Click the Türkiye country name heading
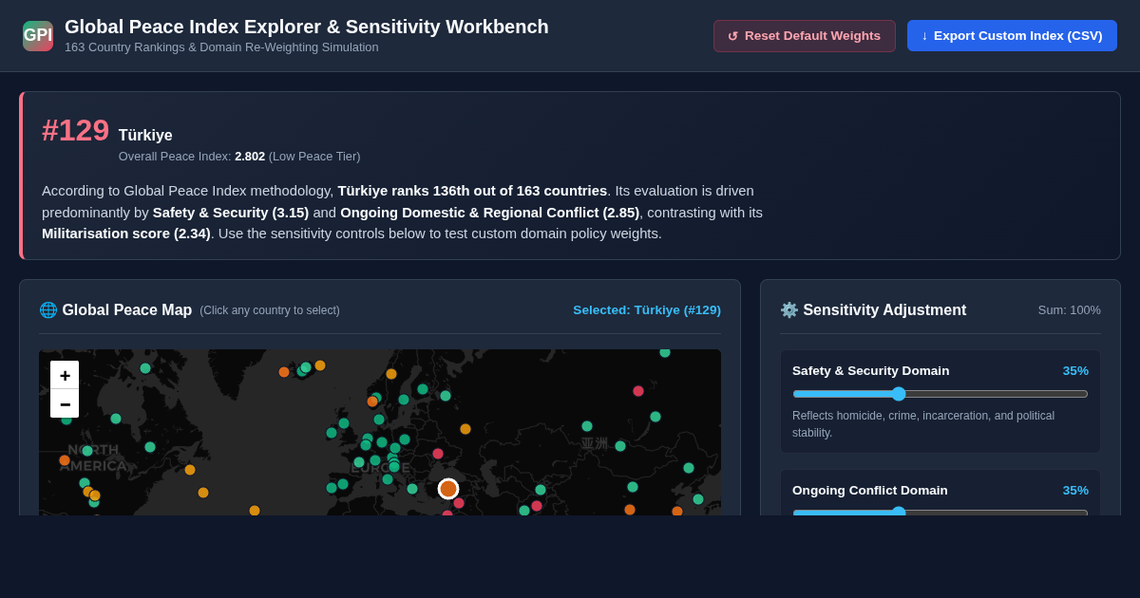 click(145, 135)
